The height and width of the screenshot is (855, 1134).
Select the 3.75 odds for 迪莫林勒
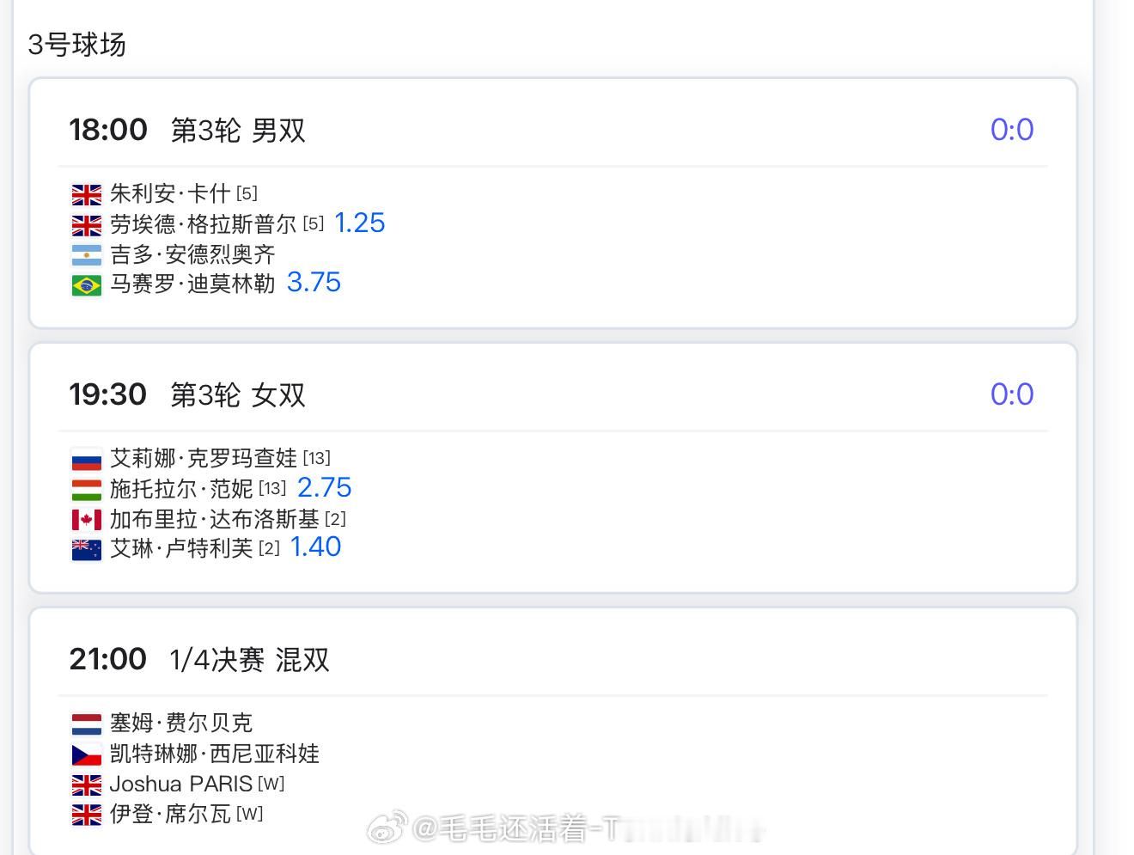click(314, 283)
